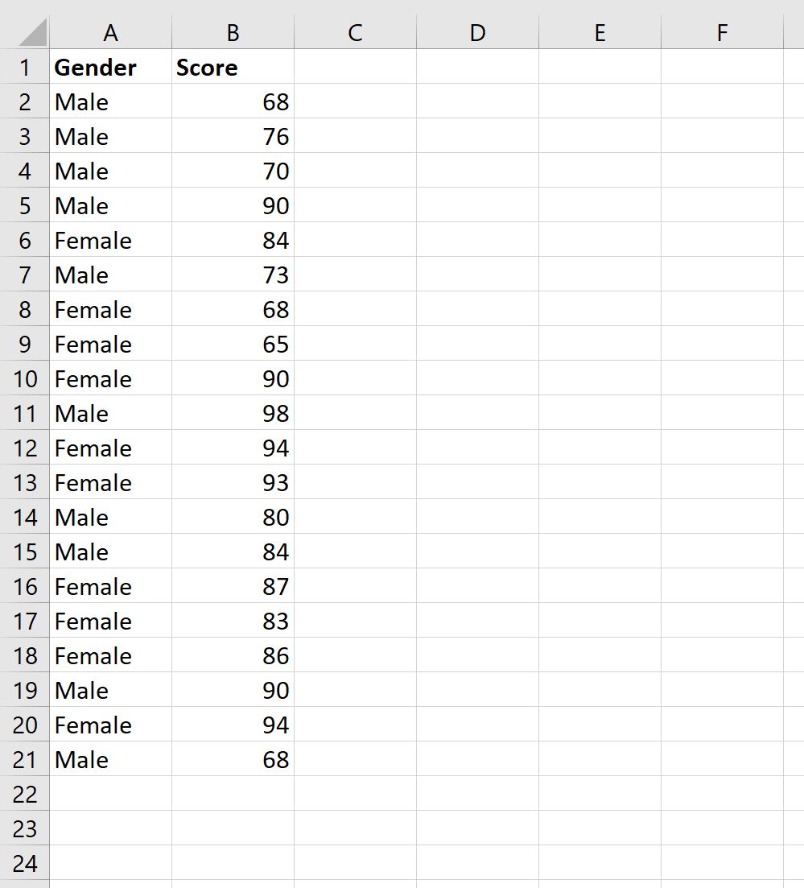This screenshot has height=888, width=804.
Task: Select row 1 header
Action: [25, 68]
